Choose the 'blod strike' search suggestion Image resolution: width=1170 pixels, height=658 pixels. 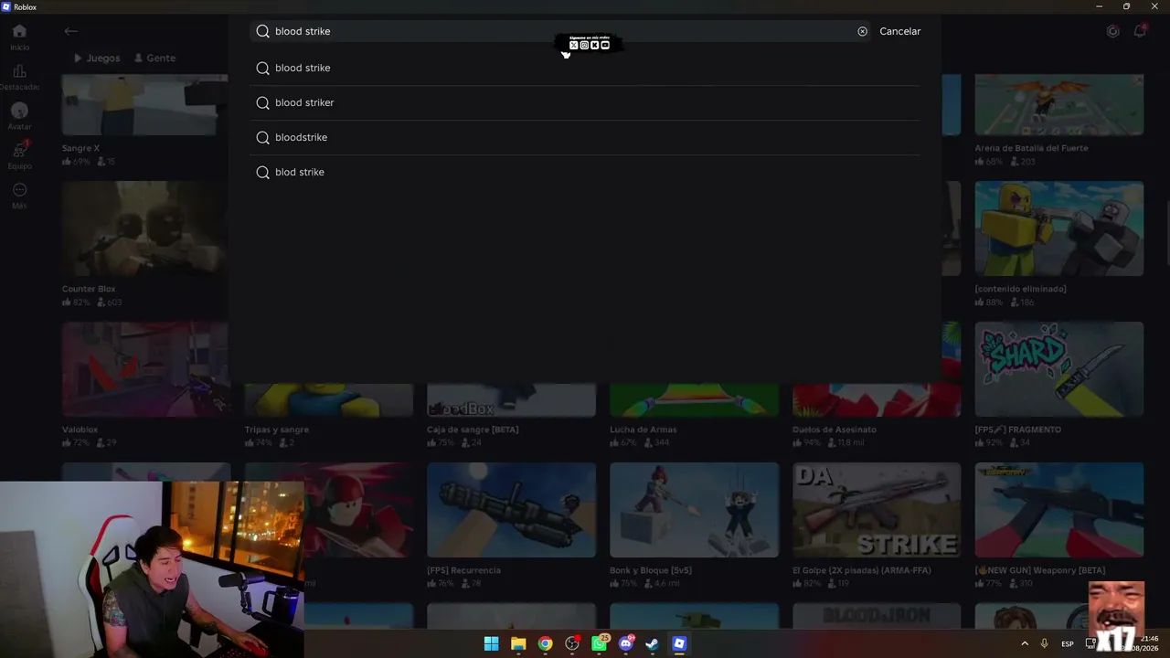coord(584,172)
